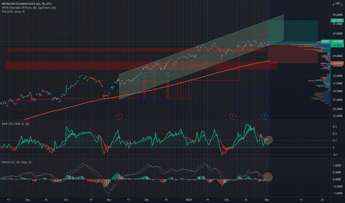Screen dimensions: 345x203
Task: Click the circle highlight on the DMF line
Action: pos(268,140)
